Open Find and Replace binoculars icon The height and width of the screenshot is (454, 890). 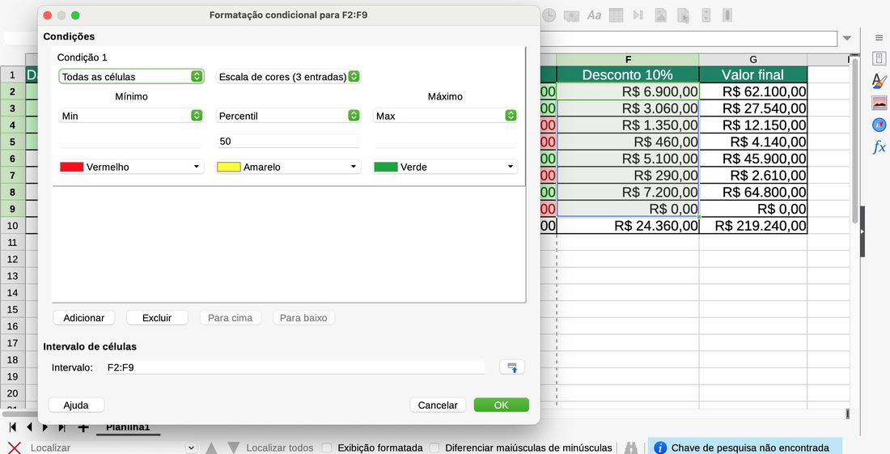(x=630, y=448)
